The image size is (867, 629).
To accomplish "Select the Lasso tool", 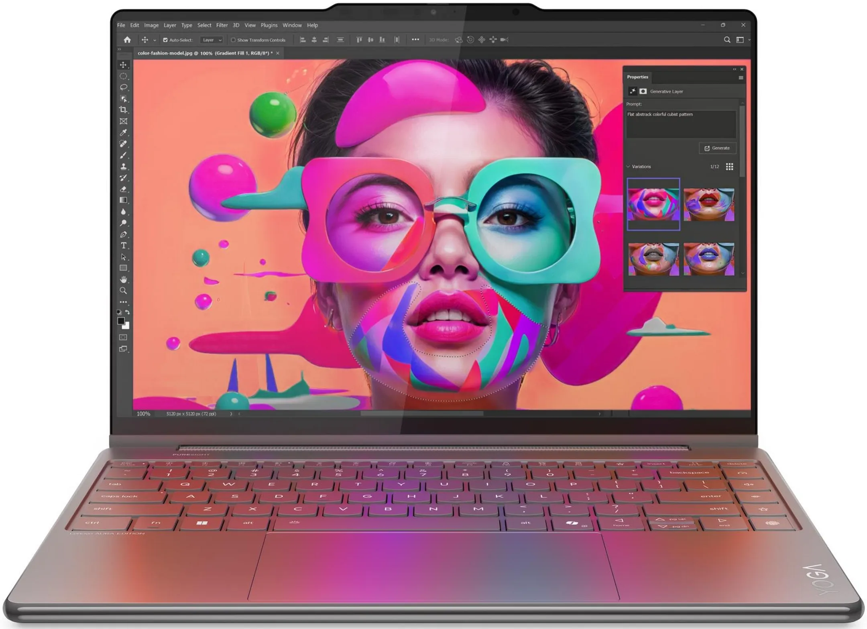I will coord(123,87).
